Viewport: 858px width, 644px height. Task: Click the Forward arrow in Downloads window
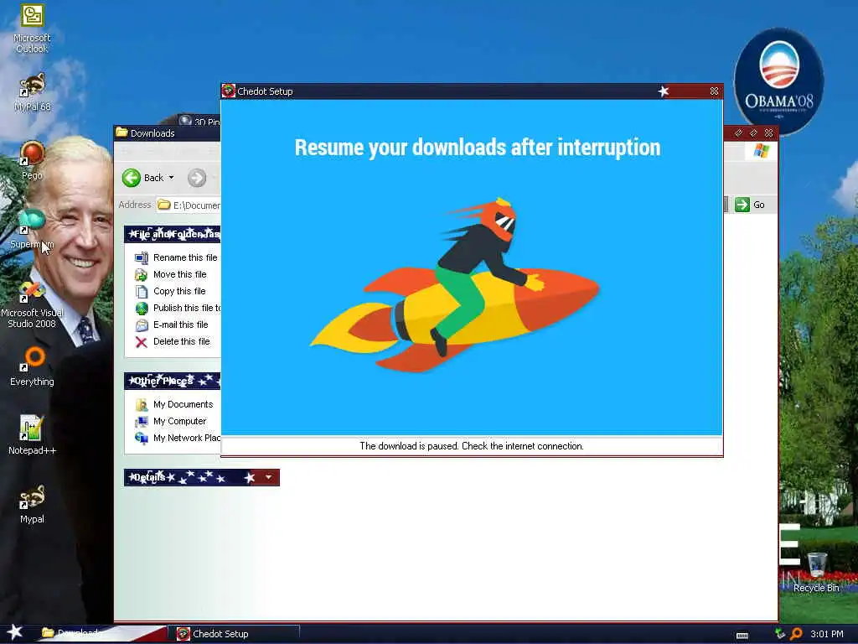coord(197,178)
